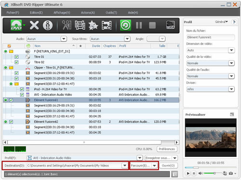Image resolution: width=241 pixels, height=180 pixels.
Task: Open the Dimension de vidéo dropdown
Action: [x=231, y=50]
